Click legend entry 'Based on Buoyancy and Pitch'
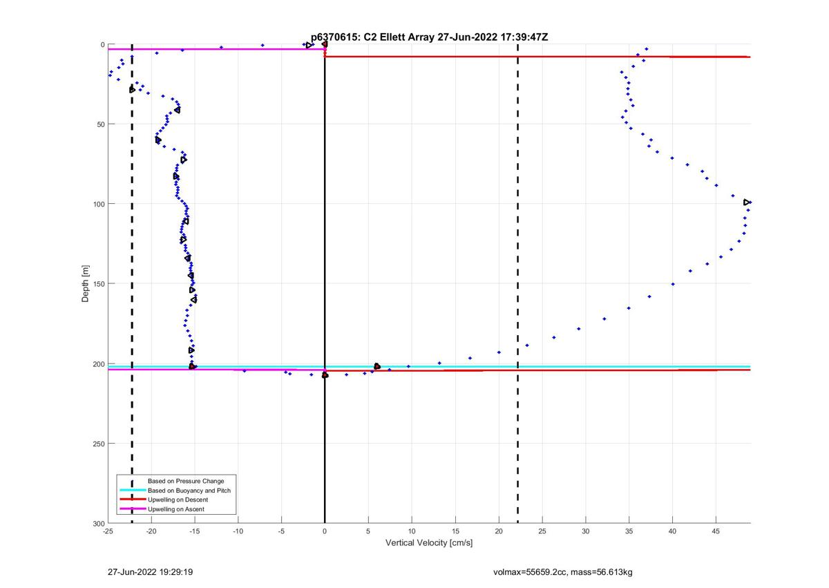829x588 pixels. click(189, 490)
